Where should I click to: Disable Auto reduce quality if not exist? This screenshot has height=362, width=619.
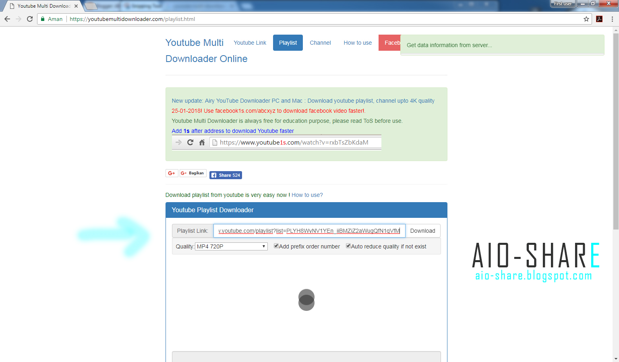pyautogui.click(x=348, y=246)
